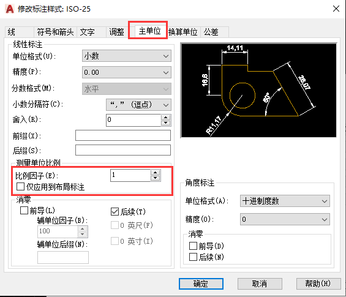Enable 仅应用到布局标注 checkbox
Screen dimensions: 346x297
tap(20, 187)
